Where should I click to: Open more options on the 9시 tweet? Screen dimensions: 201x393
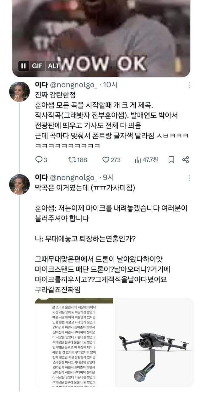[189, 178]
